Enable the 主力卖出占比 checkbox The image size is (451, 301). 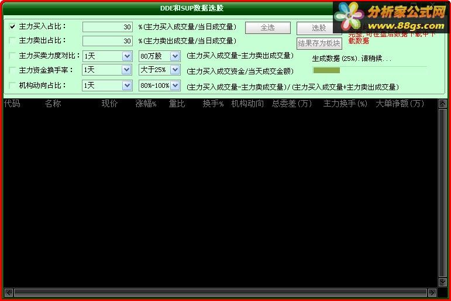pyautogui.click(x=12, y=40)
